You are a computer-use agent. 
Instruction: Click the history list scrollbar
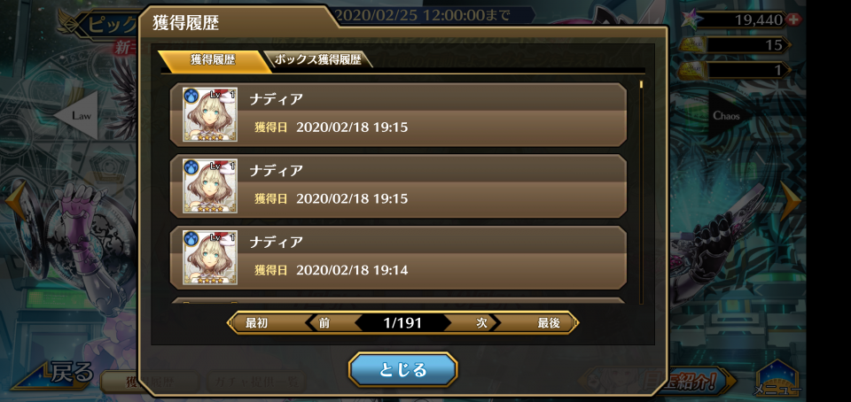pyautogui.click(x=641, y=192)
